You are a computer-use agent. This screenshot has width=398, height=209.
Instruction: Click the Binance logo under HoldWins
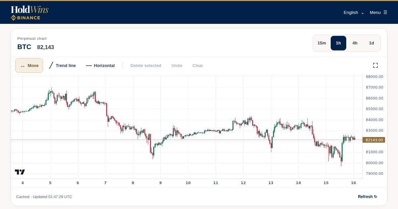26,18
